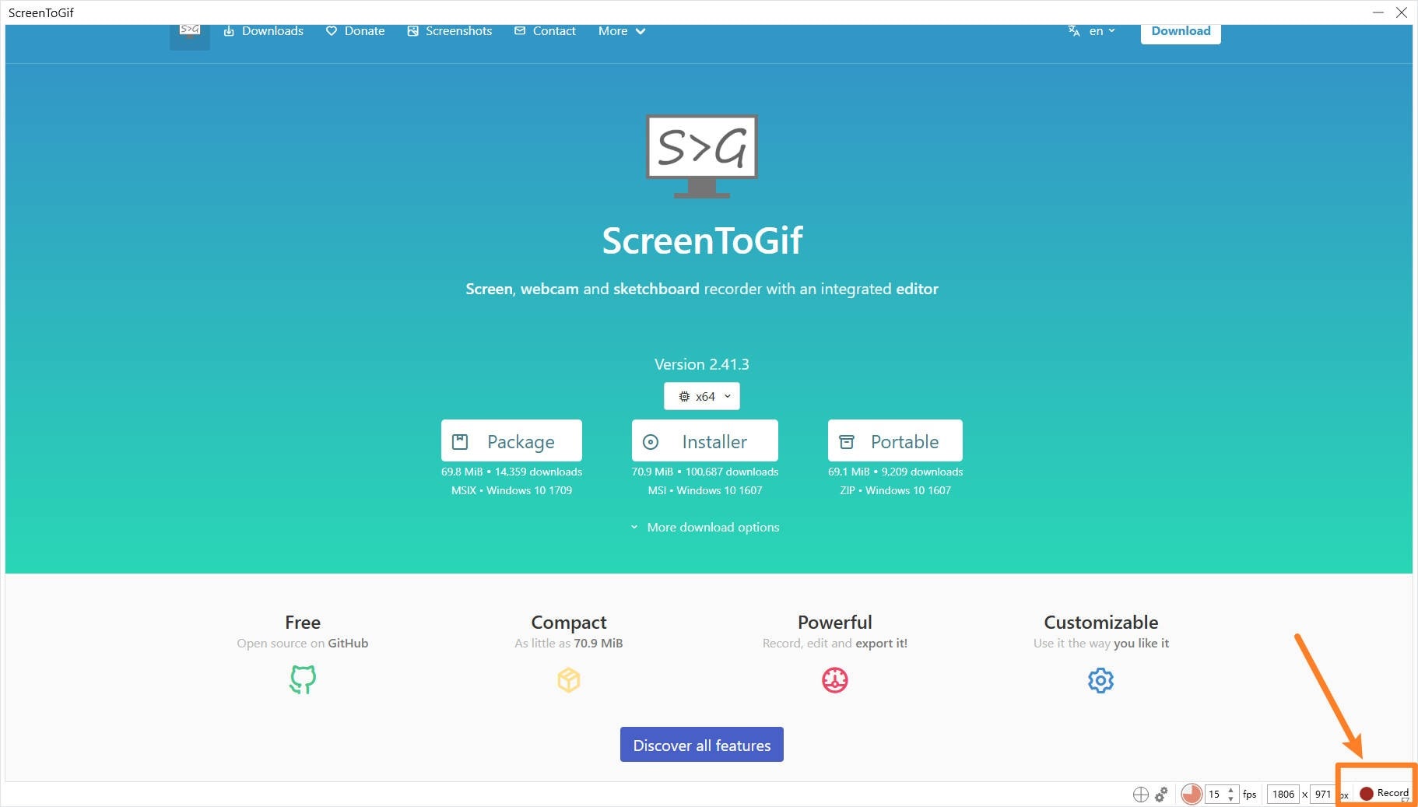Click the pie-shaped frame rate icon
Image resolution: width=1418 pixels, height=807 pixels.
(1191, 794)
